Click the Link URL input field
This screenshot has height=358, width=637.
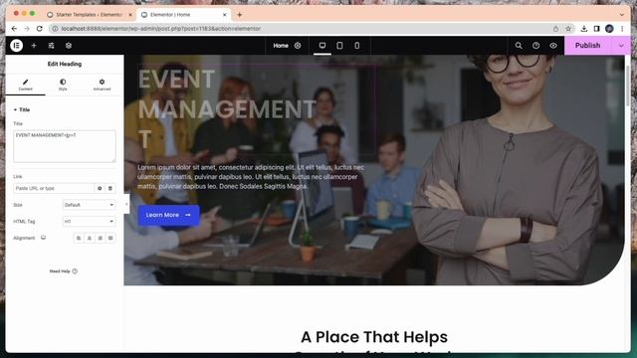(54, 188)
